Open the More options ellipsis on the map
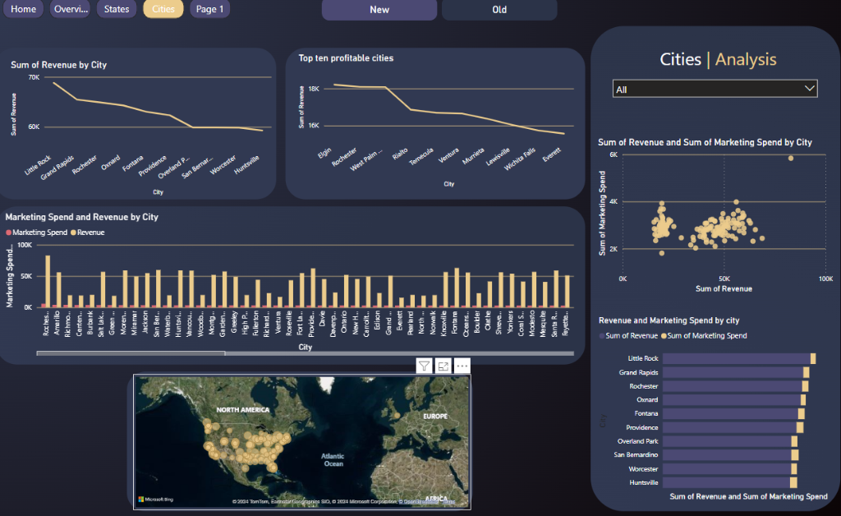Image resolution: width=841 pixels, height=516 pixels. point(461,365)
